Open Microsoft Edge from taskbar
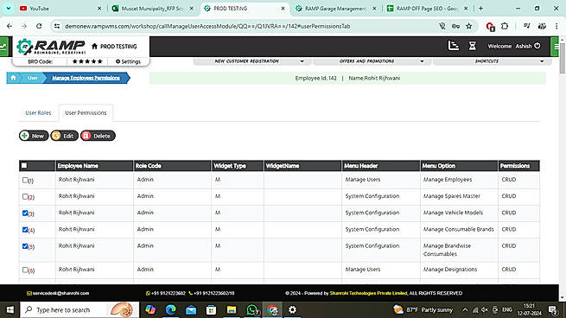 click(x=170, y=309)
